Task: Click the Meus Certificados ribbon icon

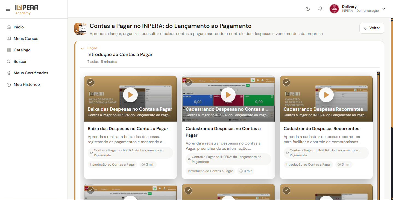Action: coord(9,73)
